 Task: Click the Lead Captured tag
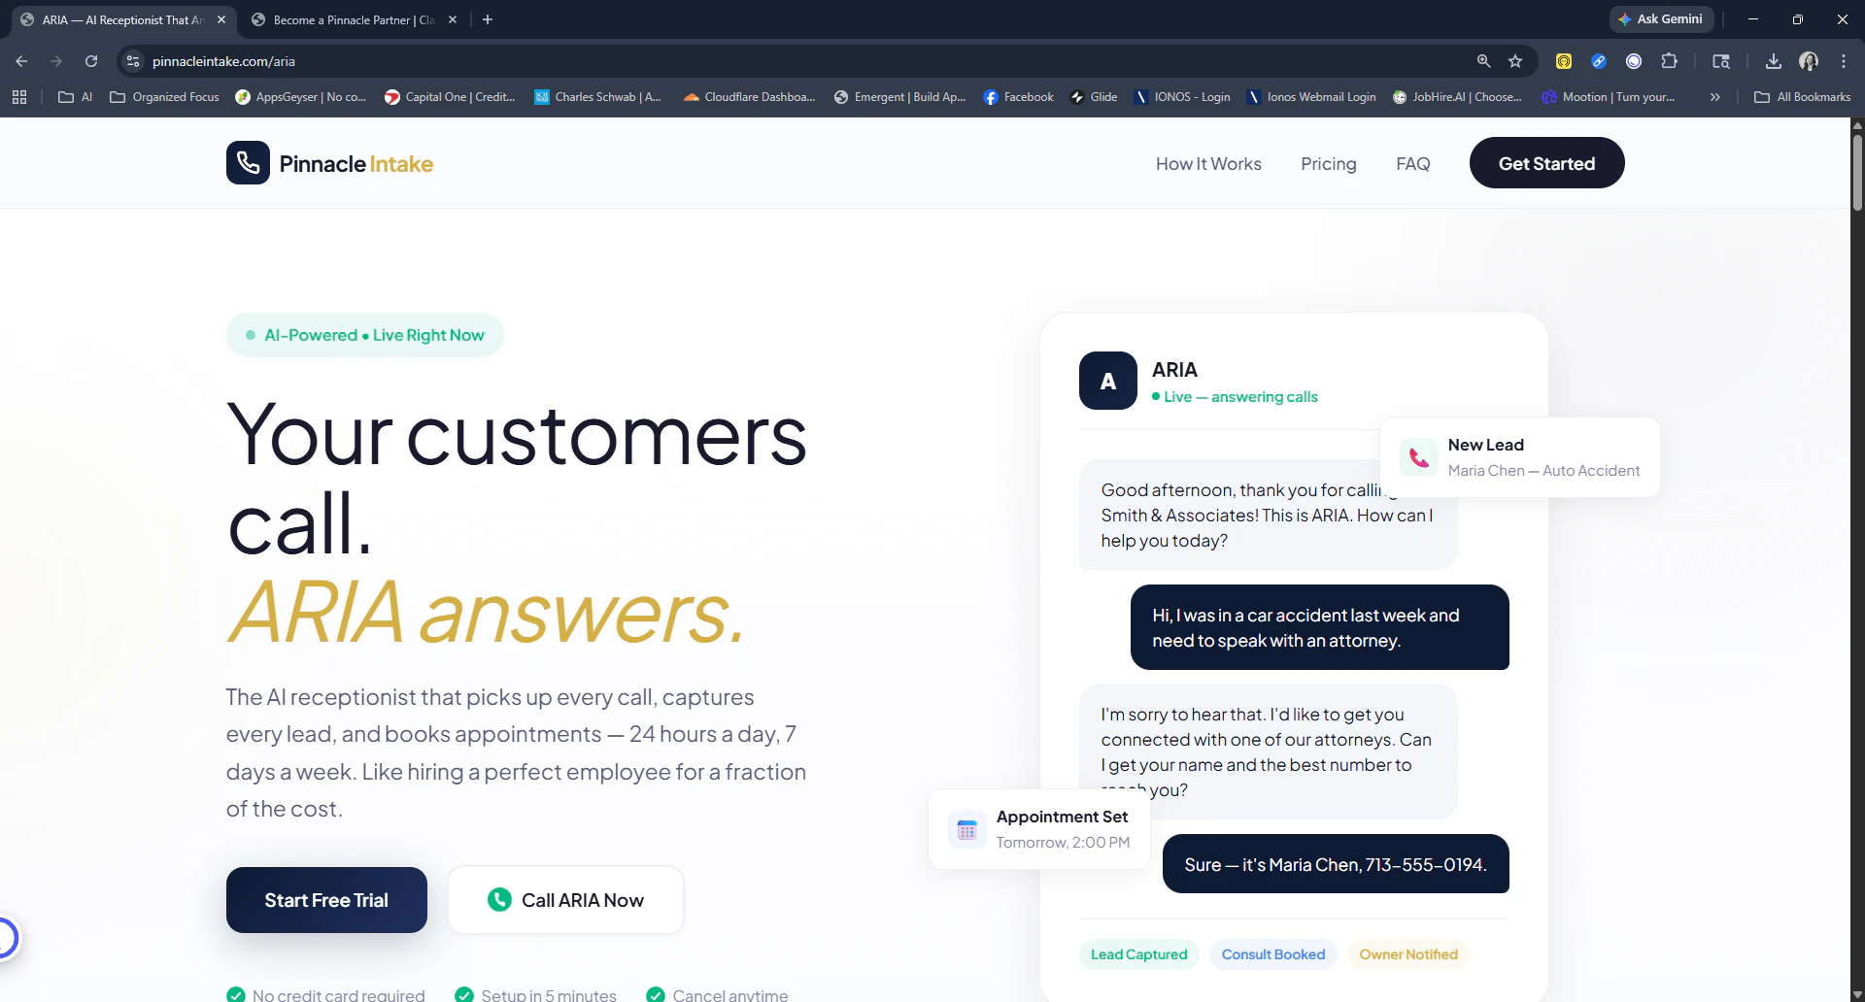point(1138,954)
